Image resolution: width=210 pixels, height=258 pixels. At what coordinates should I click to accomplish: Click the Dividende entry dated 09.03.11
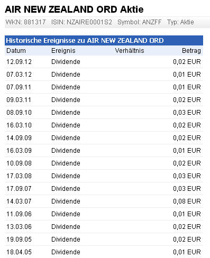click(66, 100)
